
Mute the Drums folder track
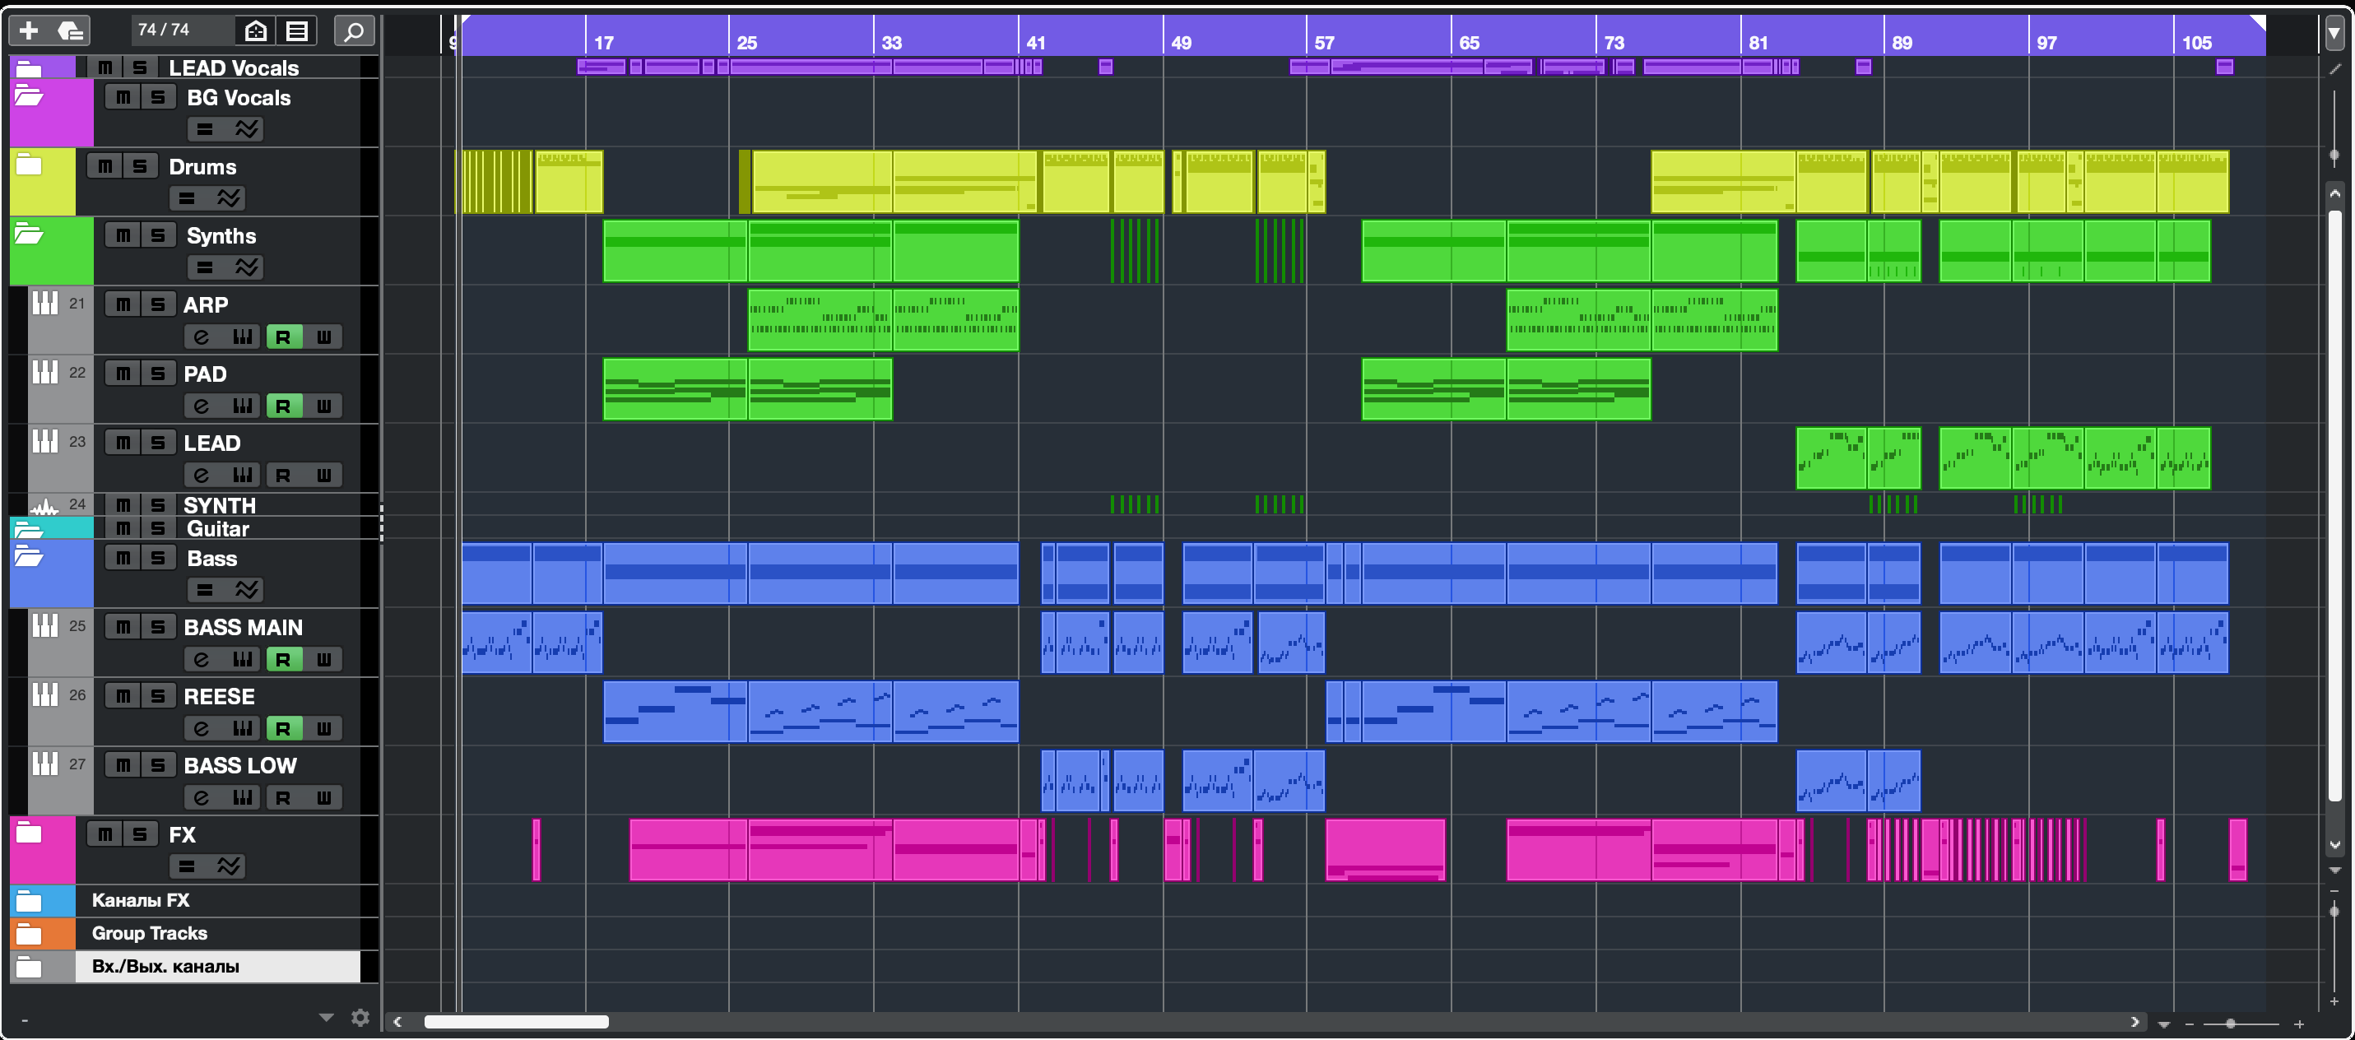click(105, 166)
